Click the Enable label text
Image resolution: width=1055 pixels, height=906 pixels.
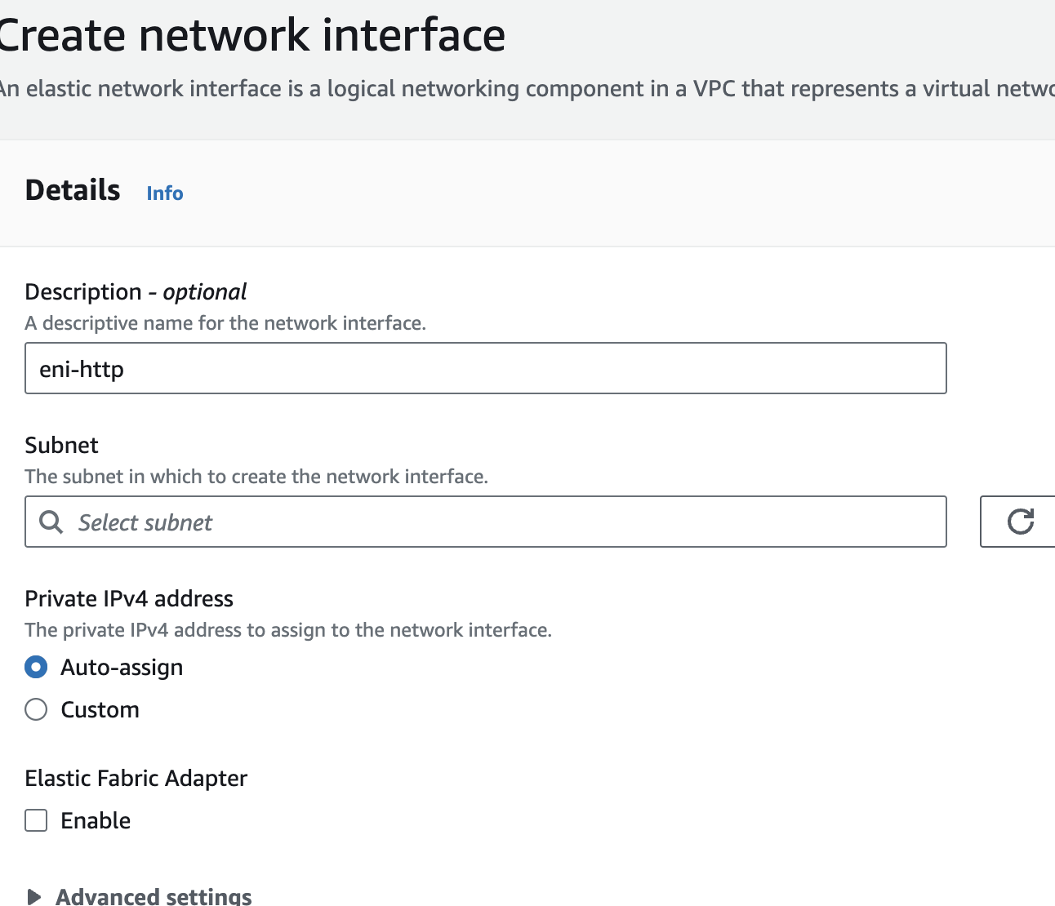[x=96, y=820]
